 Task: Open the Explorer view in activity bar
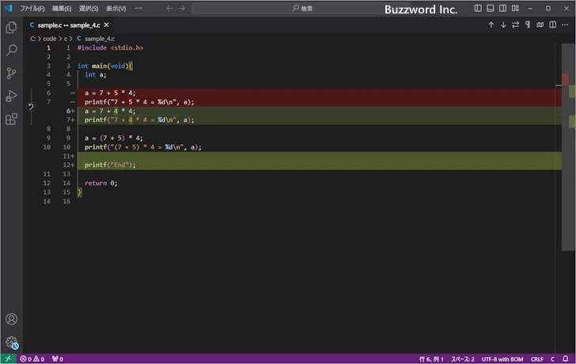pos(11,27)
